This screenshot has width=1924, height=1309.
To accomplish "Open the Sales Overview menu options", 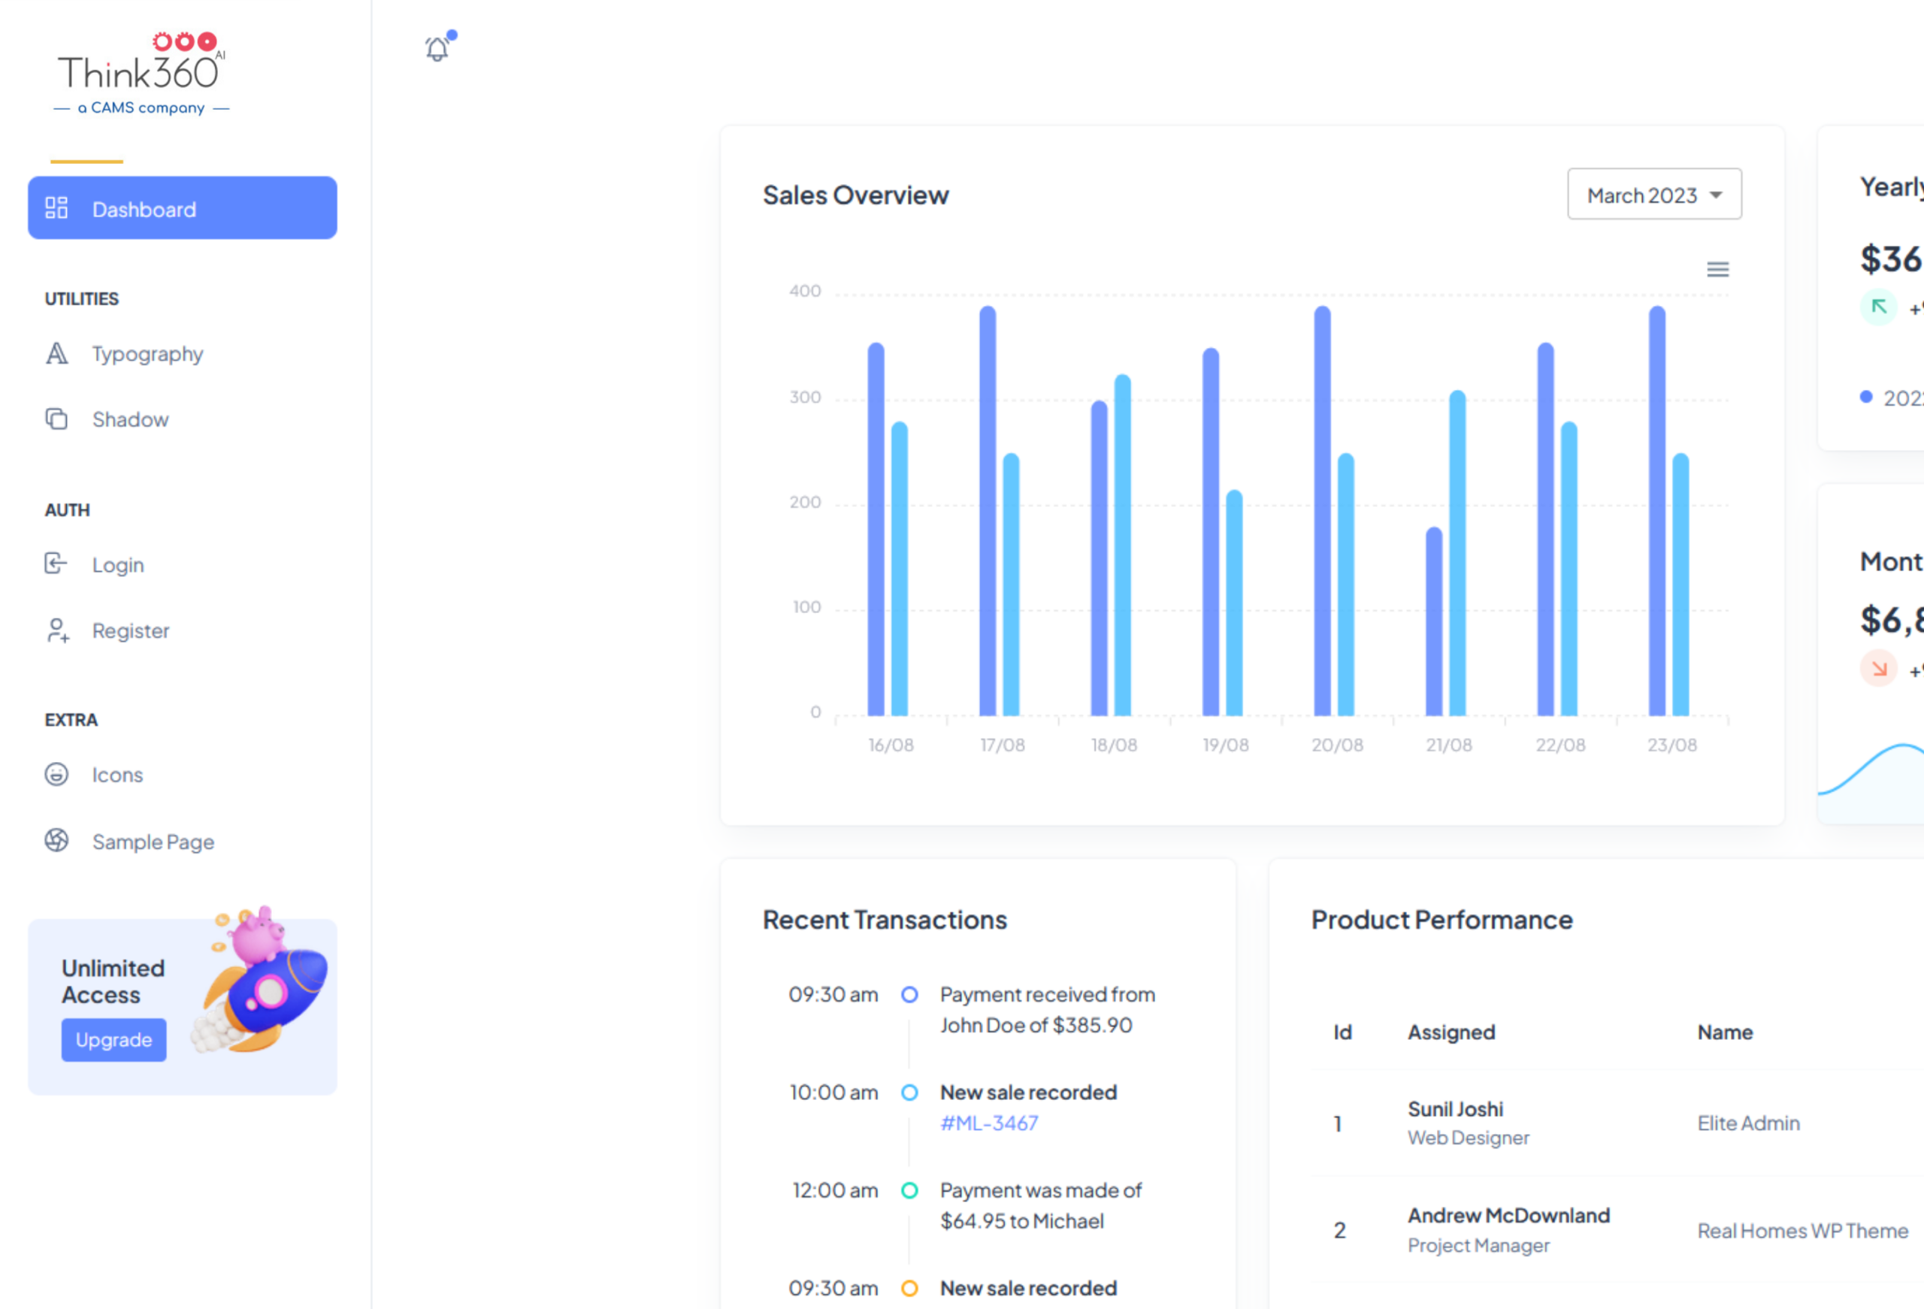I will [x=1717, y=269].
